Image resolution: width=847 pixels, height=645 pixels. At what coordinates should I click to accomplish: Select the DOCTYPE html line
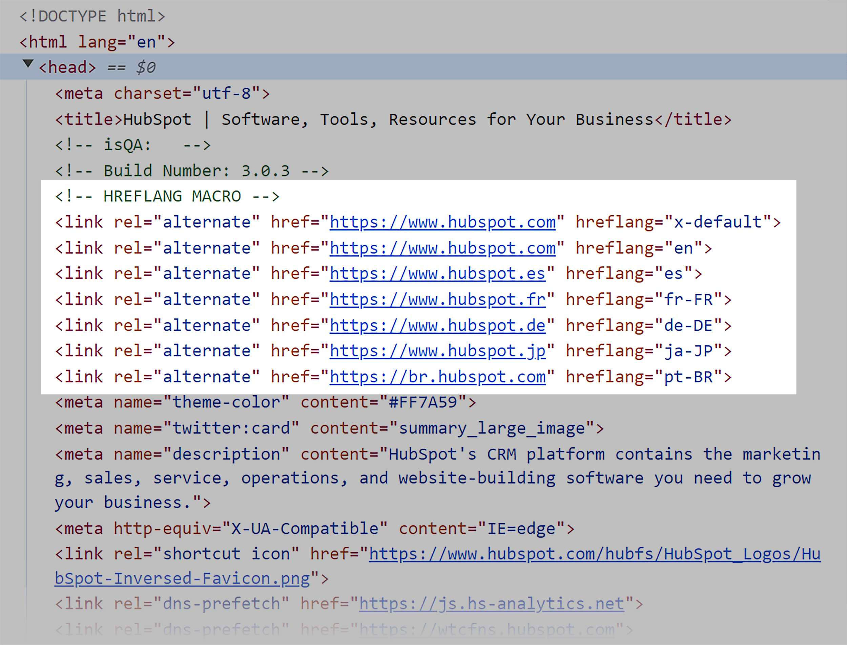pos(92,16)
